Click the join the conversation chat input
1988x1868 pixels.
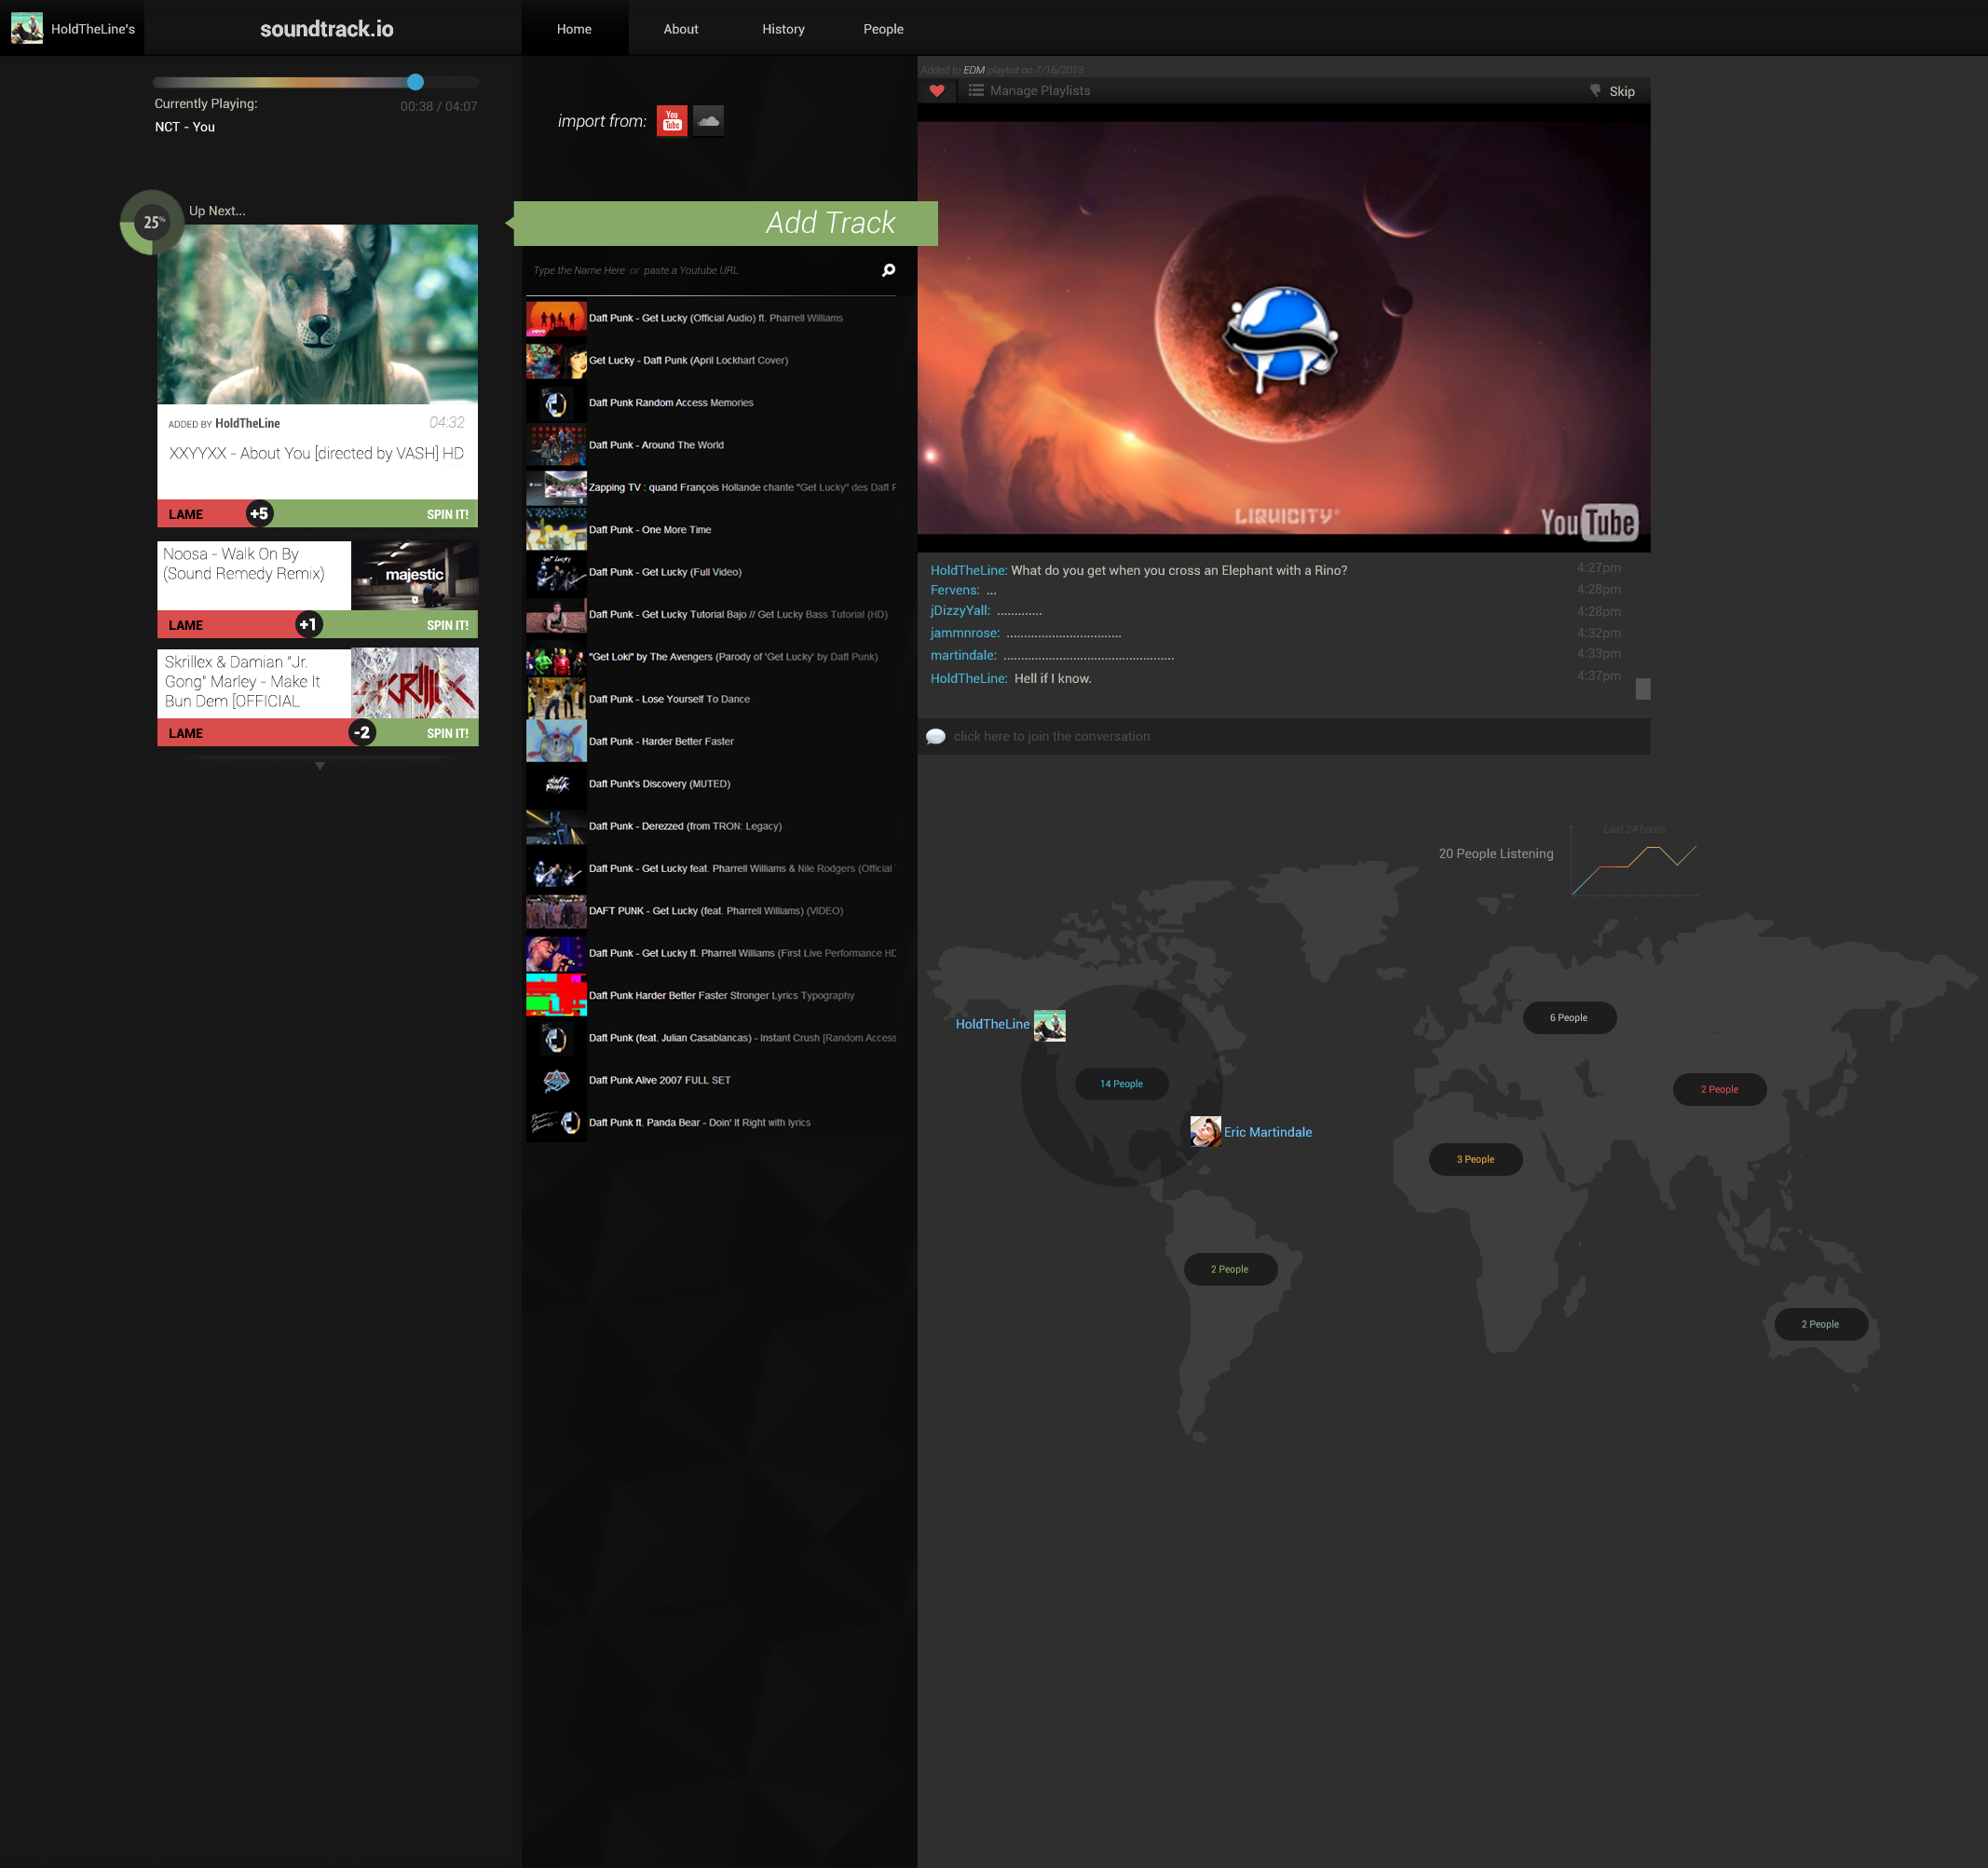tap(1283, 736)
